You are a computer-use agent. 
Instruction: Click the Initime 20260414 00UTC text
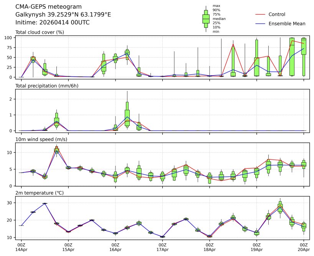click(x=53, y=23)
